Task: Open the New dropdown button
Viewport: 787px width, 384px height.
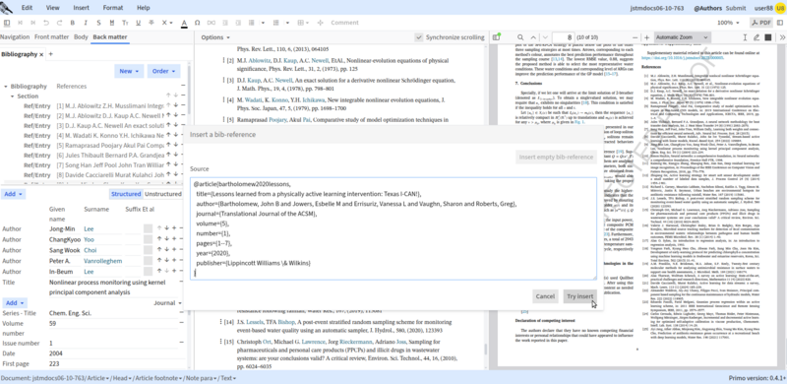Action: tap(129, 71)
